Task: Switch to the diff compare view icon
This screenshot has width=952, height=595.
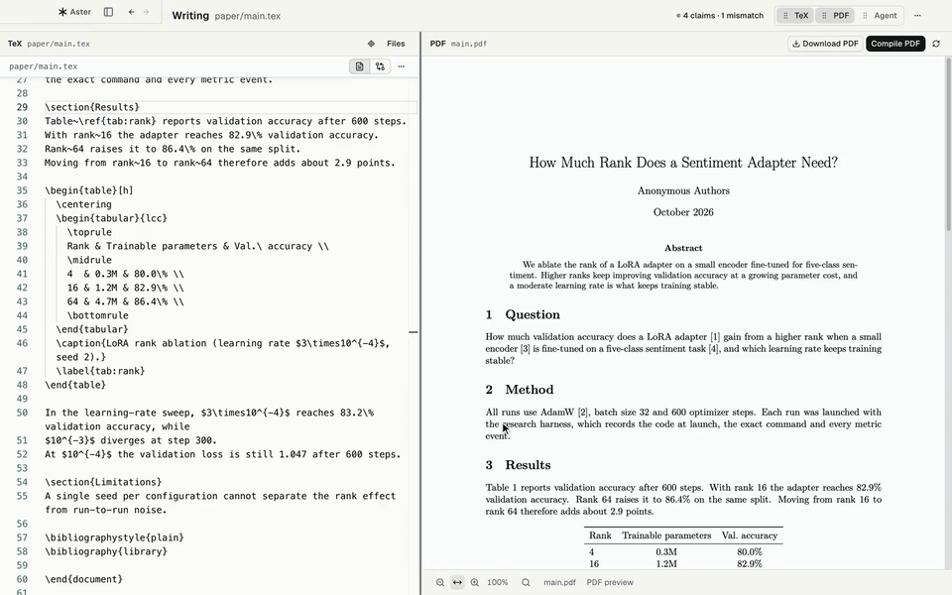Action: point(380,66)
